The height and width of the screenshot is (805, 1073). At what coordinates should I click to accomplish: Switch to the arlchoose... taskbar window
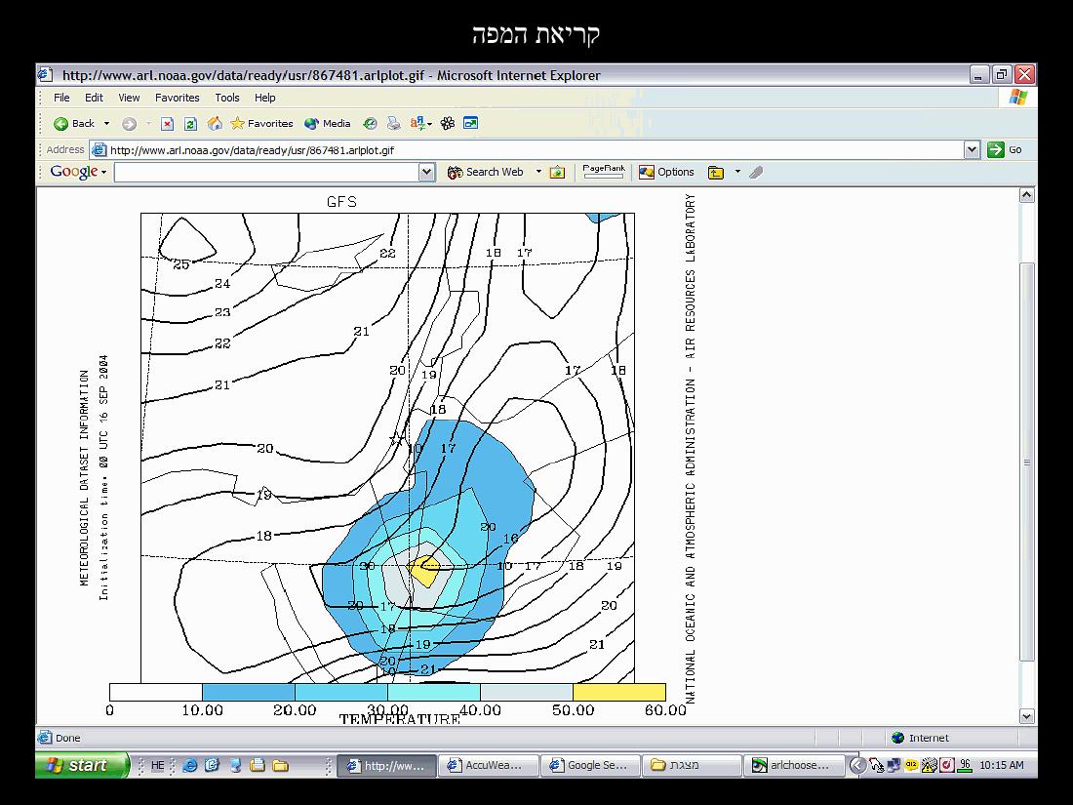[x=794, y=765]
